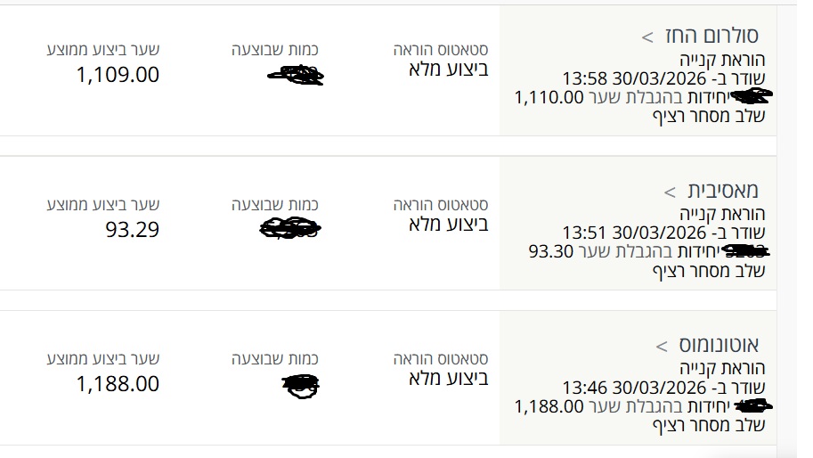Expand the מאסיבית order chevron
Image resolution: width=813 pixels, height=458 pixels.
coord(671,192)
